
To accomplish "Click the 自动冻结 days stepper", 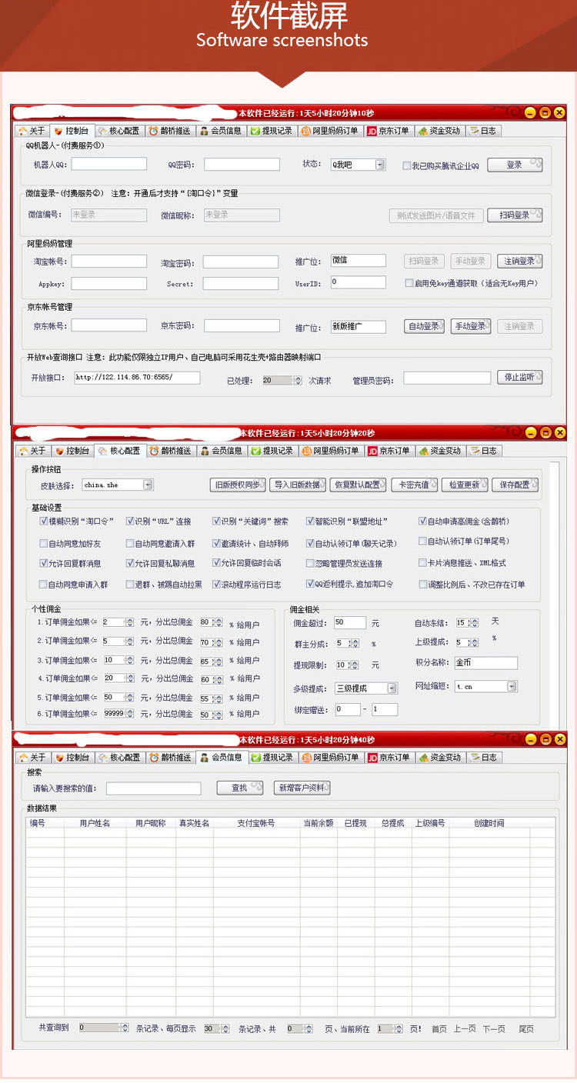I will pyautogui.click(x=473, y=623).
